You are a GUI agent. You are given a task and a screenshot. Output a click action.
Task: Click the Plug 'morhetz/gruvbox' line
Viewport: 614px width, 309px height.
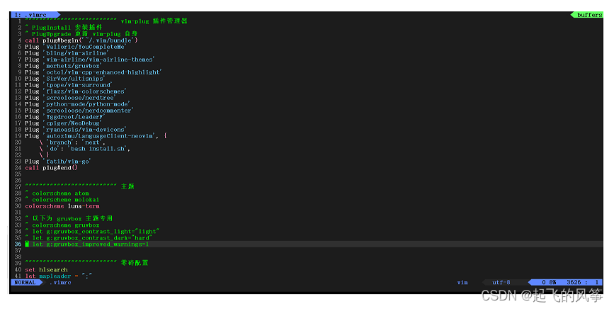pyautogui.click(x=63, y=66)
